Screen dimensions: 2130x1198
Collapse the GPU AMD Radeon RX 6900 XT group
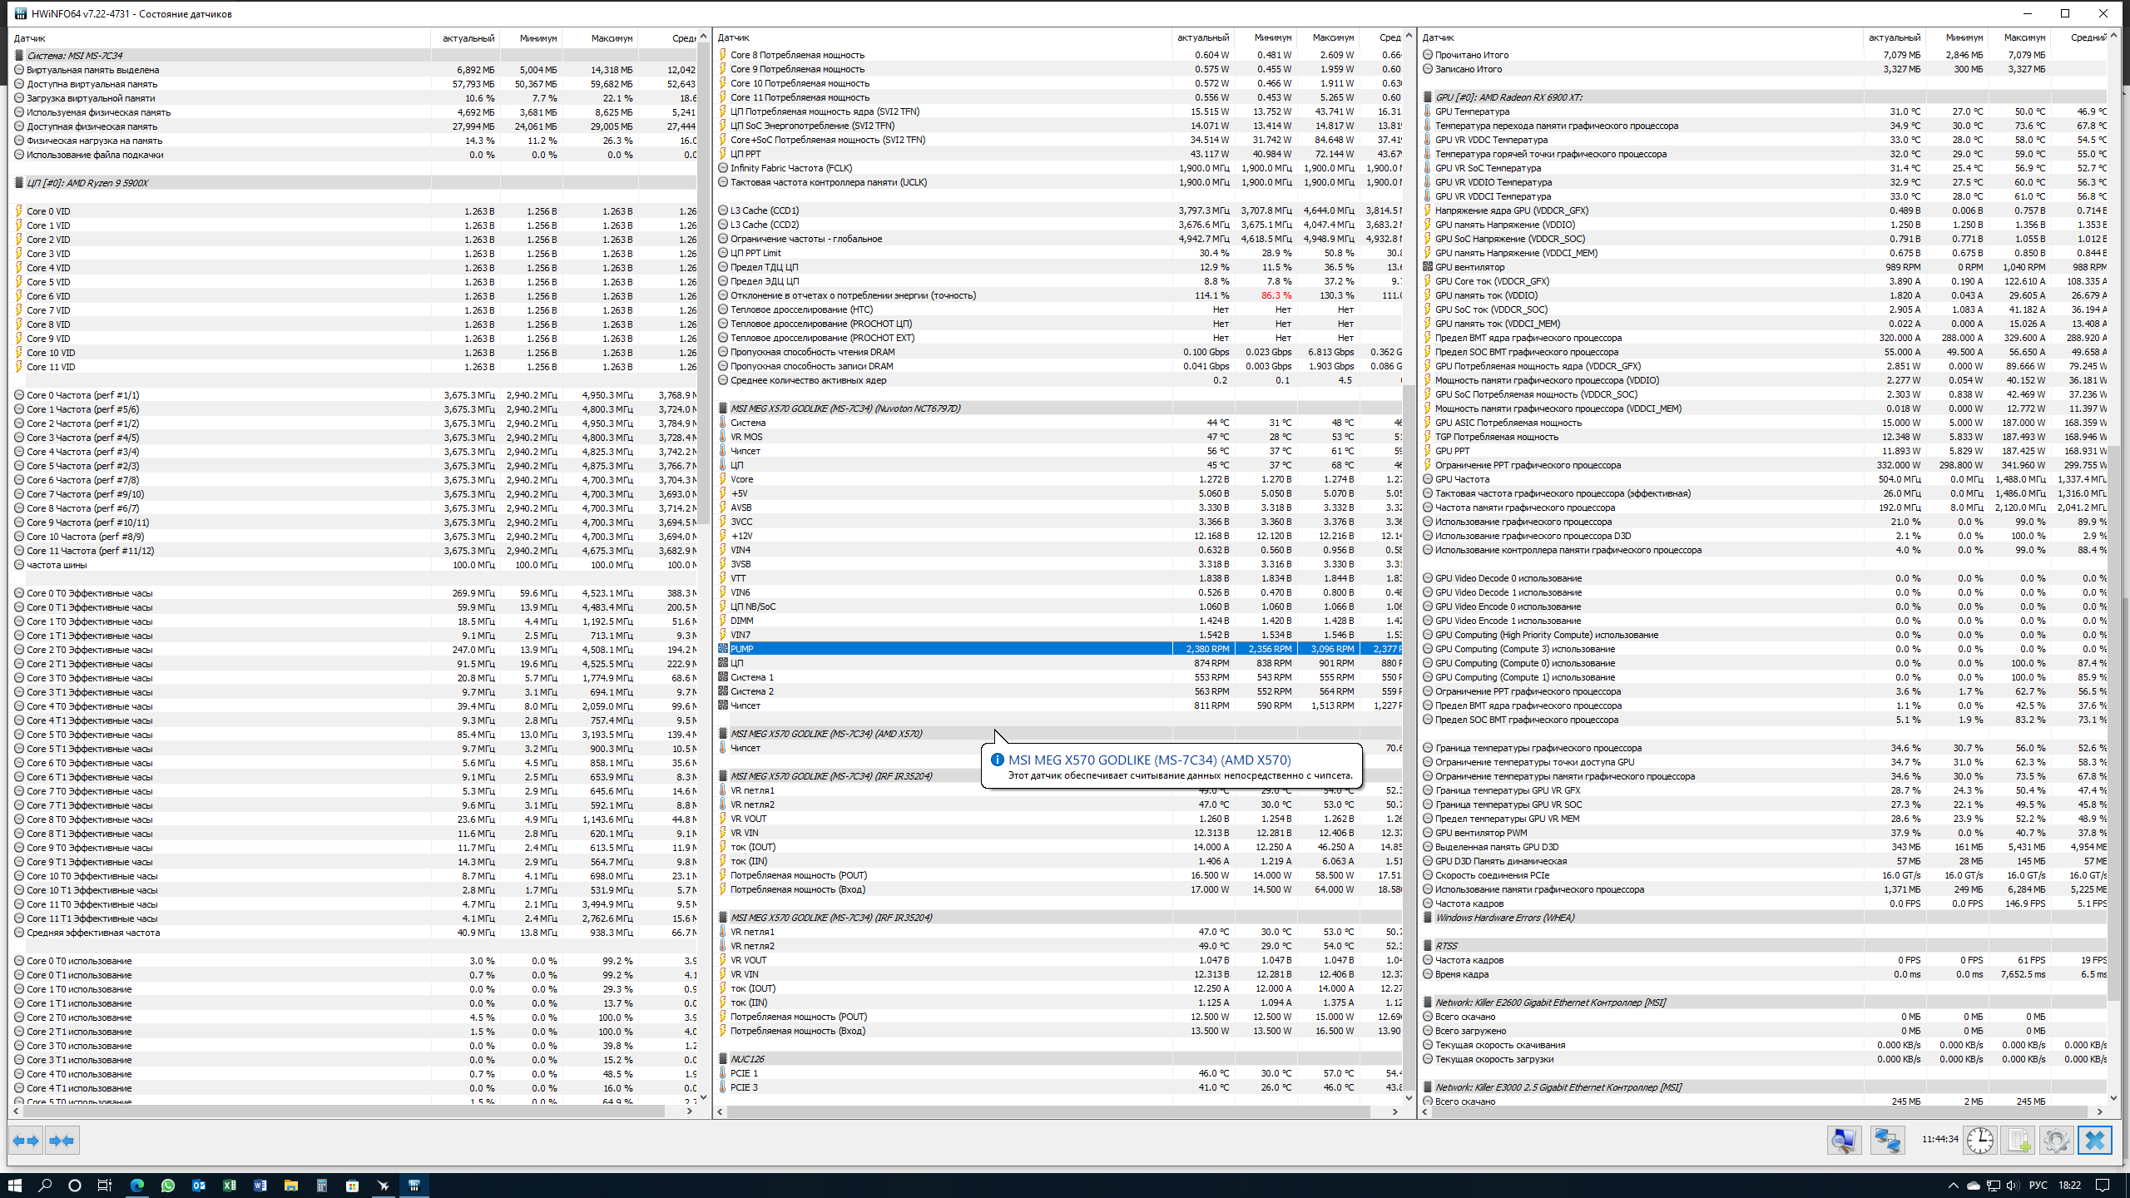(x=1508, y=97)
